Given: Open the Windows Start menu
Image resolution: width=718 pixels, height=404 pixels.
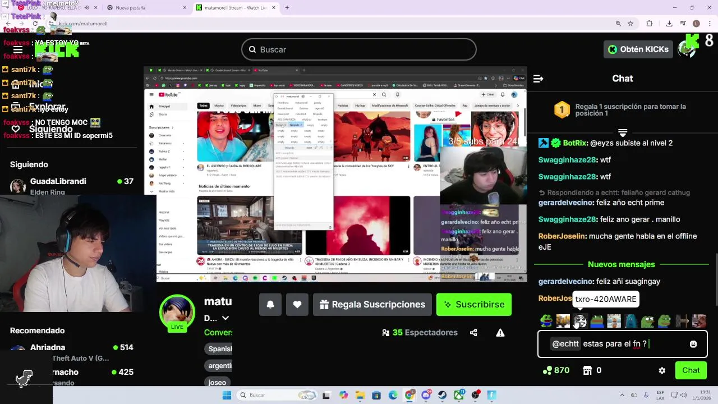Looking at the screenshot, I should click(227, 395).
